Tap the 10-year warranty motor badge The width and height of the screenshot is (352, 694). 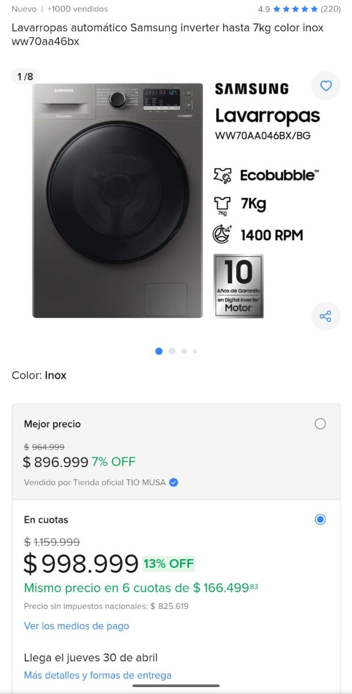click(238, 286)
